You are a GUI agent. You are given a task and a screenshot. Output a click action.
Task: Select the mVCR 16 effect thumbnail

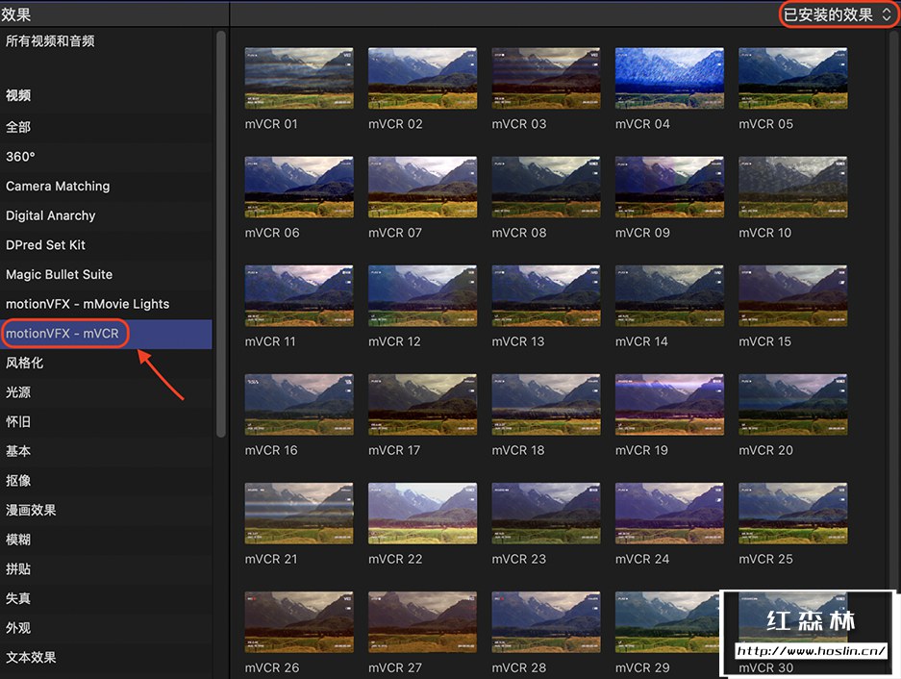299,404
